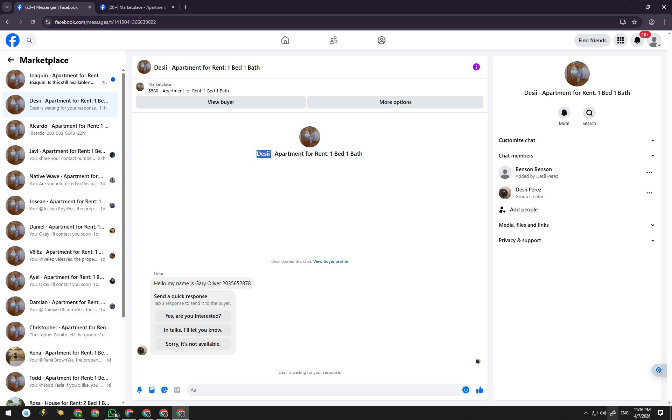
Task: Focus the message input field
Action: 324,390
